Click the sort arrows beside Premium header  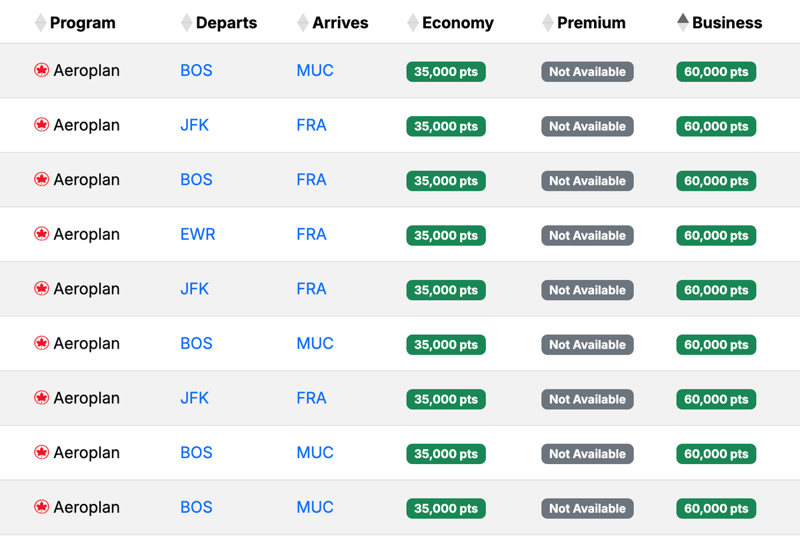(x=548, y=23)
